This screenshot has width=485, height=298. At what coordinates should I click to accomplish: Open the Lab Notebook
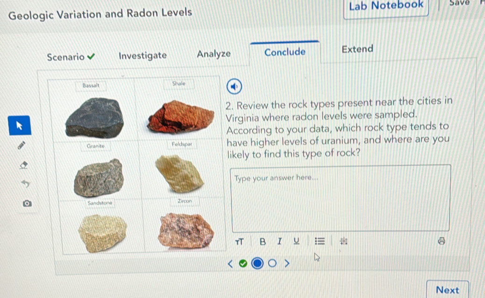point(386,6)
